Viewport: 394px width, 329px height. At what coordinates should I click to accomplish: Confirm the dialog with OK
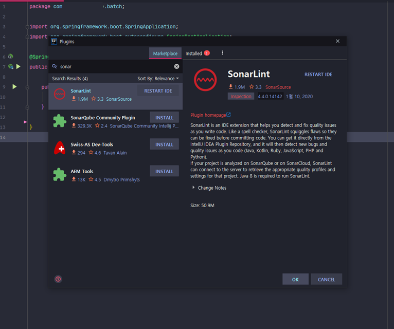(x=295, y=279)
